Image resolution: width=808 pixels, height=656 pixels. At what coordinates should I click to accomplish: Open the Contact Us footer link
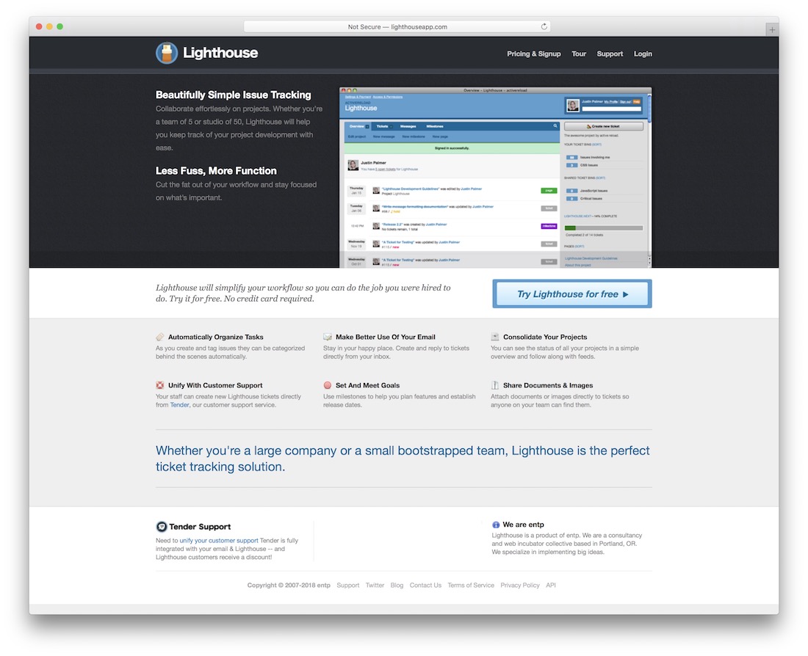click(x=425, y=585)
